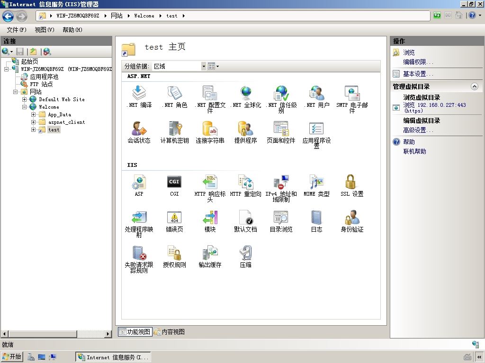Open the .NET 配置文件 feature
This screenshot has width=485, height=363.
tap(210, 99)
